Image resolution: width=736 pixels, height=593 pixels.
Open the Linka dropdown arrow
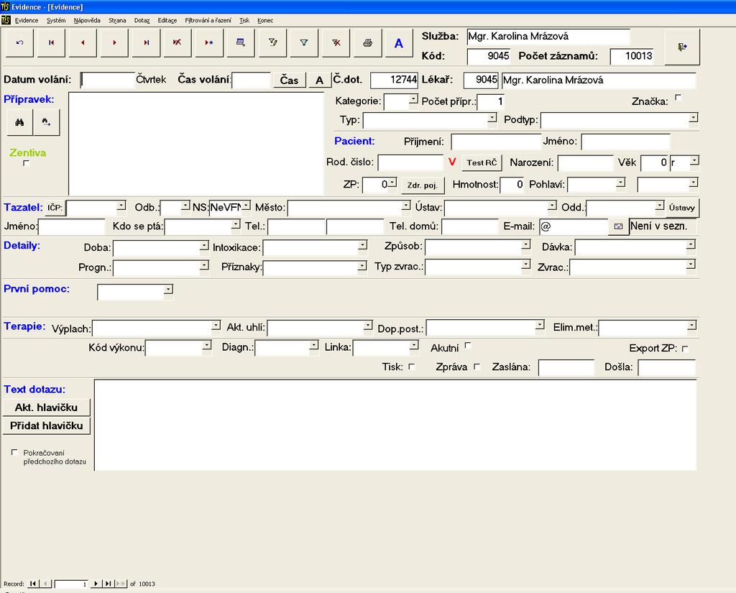413,346
